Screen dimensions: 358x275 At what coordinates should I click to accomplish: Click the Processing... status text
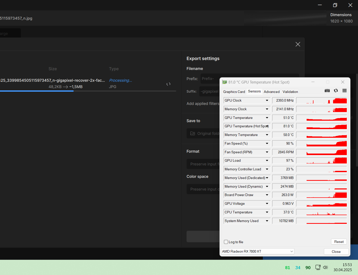pos(121,80)
